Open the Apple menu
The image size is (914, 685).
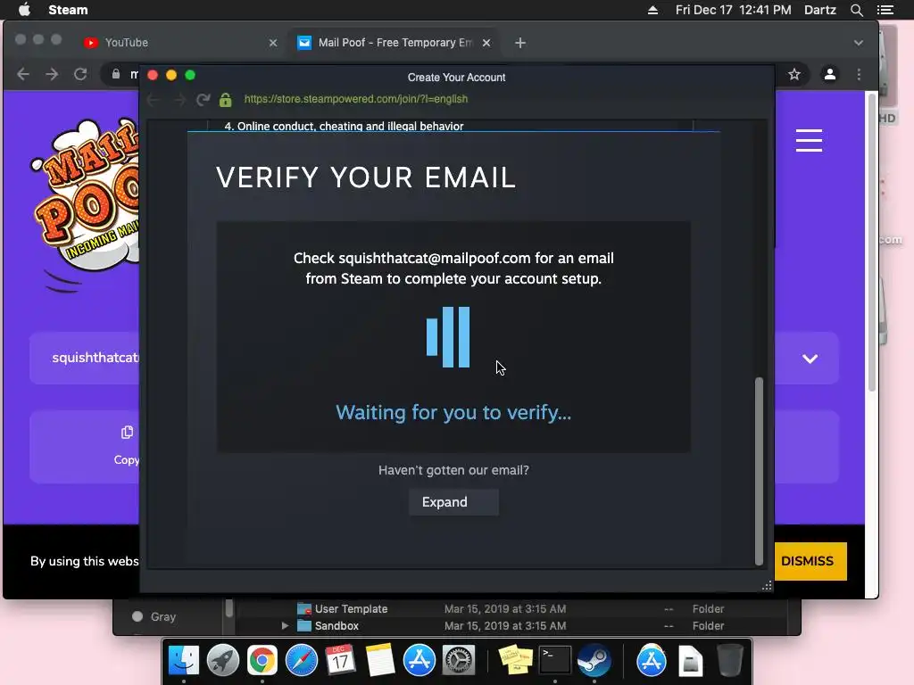click(x=24, y=10)
